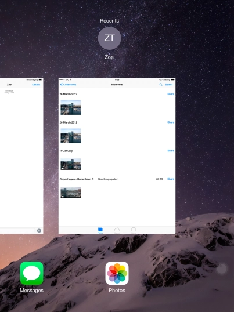
Task: Open the first 26 March 2012 photo thumbnail
Action: click(x=71, y=107)
